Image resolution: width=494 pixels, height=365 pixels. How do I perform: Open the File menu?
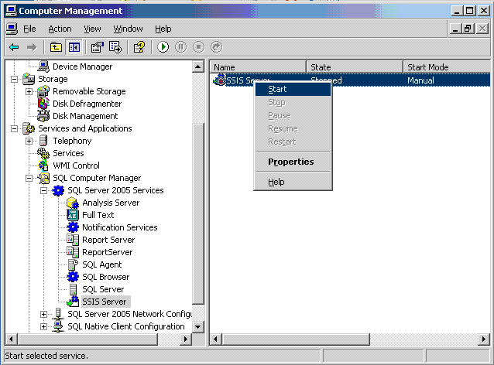[x=29, y=29]
